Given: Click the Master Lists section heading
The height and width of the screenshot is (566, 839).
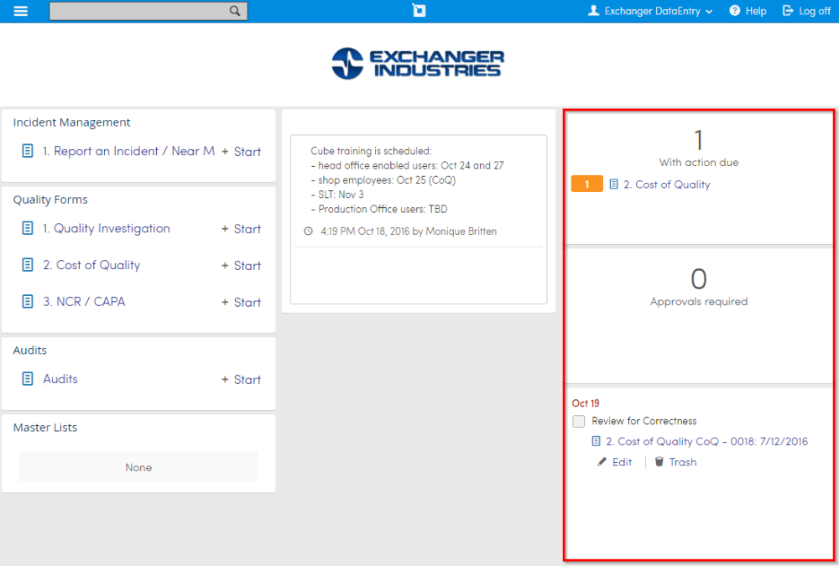Looking at the screenshot, I should click(45, 428).
